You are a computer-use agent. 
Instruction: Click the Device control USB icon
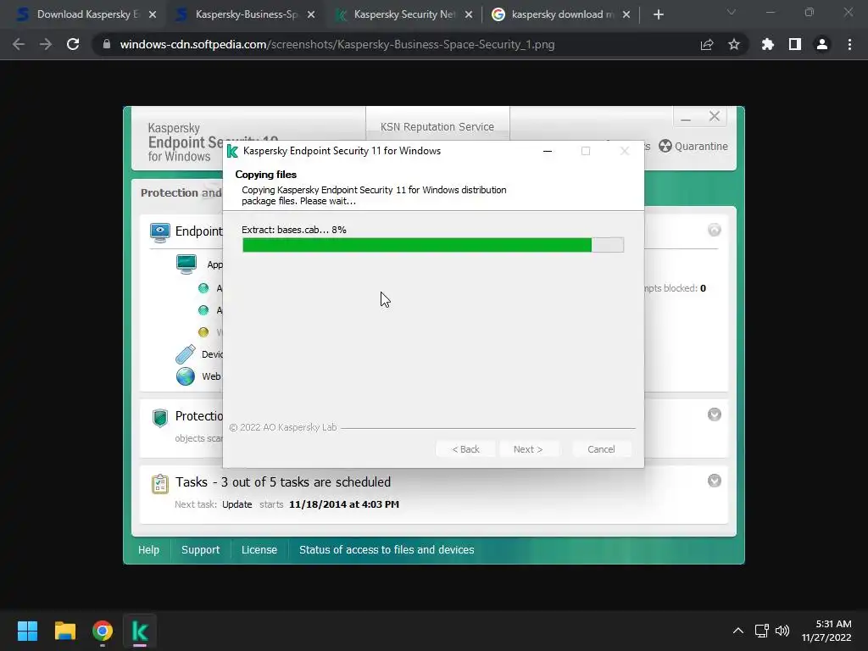click(186, 354)
